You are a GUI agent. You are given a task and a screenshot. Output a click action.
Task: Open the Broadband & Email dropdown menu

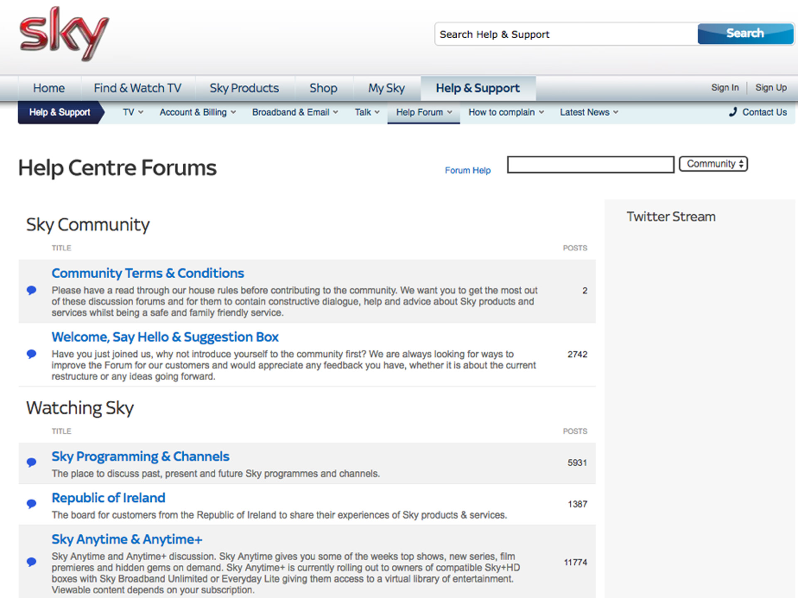(295, 113)
